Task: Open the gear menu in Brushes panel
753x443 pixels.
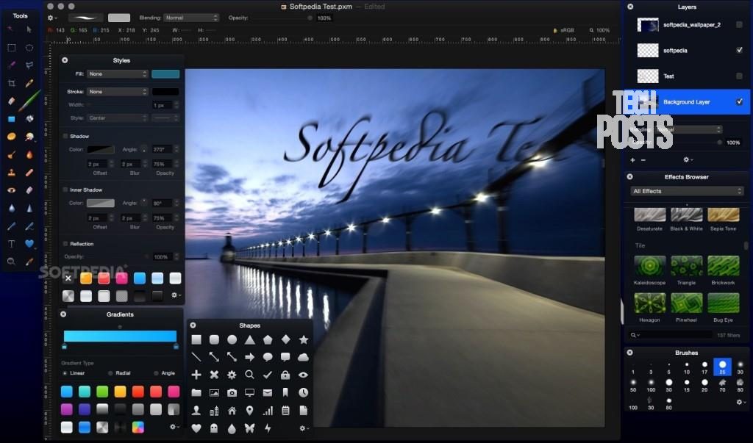Action: [x=740, y=402]
